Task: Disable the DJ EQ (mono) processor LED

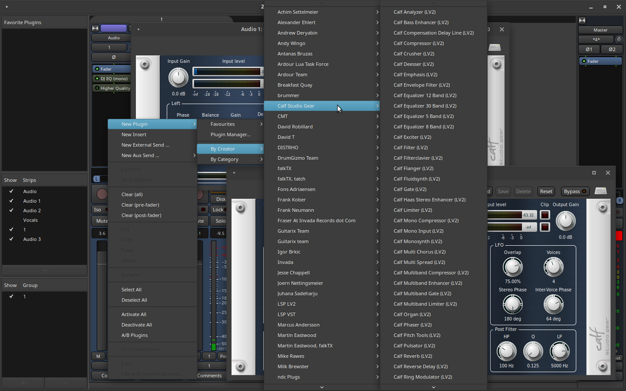Action: (97, 79)
